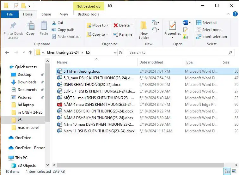The height and width of the screenshot is (175, 239).
Task: Select NAM 5 DSHS KHEN THUONG file
Action: [x=147, y=111]
